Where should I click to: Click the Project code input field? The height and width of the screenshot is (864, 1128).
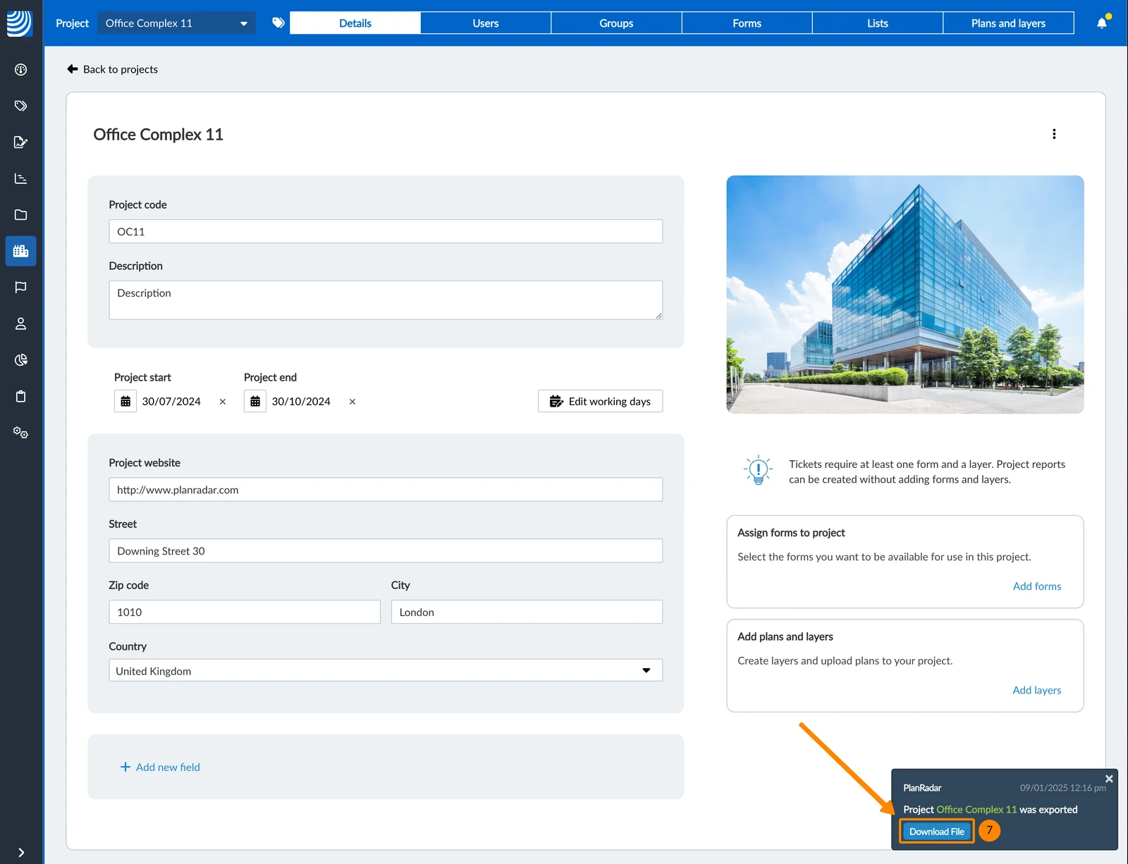point(386,231)
